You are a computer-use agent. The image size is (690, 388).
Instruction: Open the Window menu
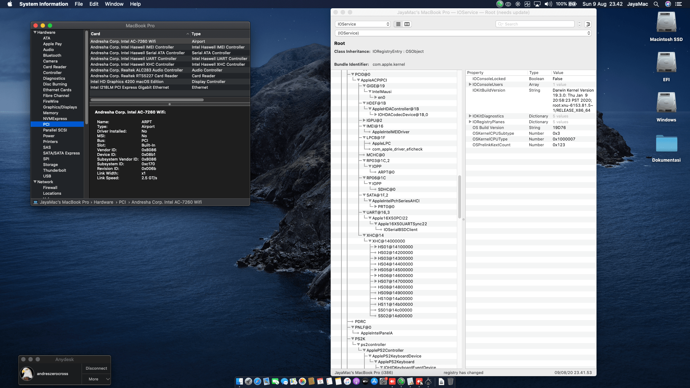[114, 4]
